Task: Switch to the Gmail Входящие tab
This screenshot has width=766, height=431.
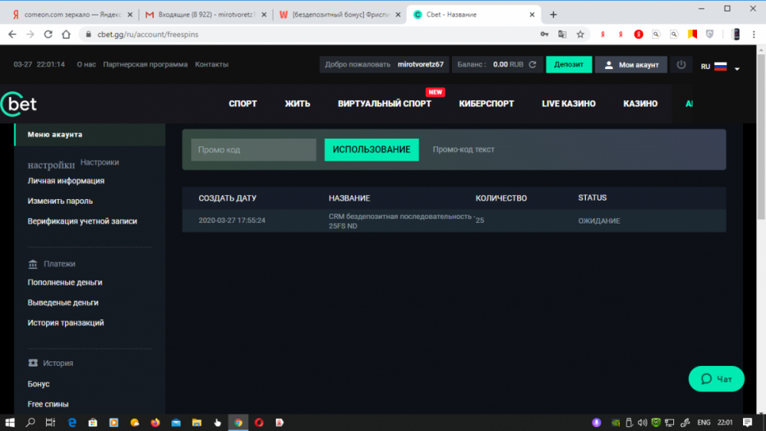Action: [205, 15]
